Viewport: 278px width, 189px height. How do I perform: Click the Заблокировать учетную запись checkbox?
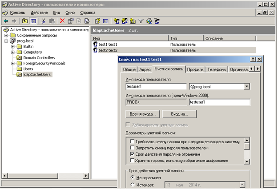pos(128,125)
